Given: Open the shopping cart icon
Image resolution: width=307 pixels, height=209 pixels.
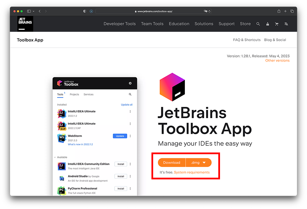Looking at the screenshot, I should [277, 24].
